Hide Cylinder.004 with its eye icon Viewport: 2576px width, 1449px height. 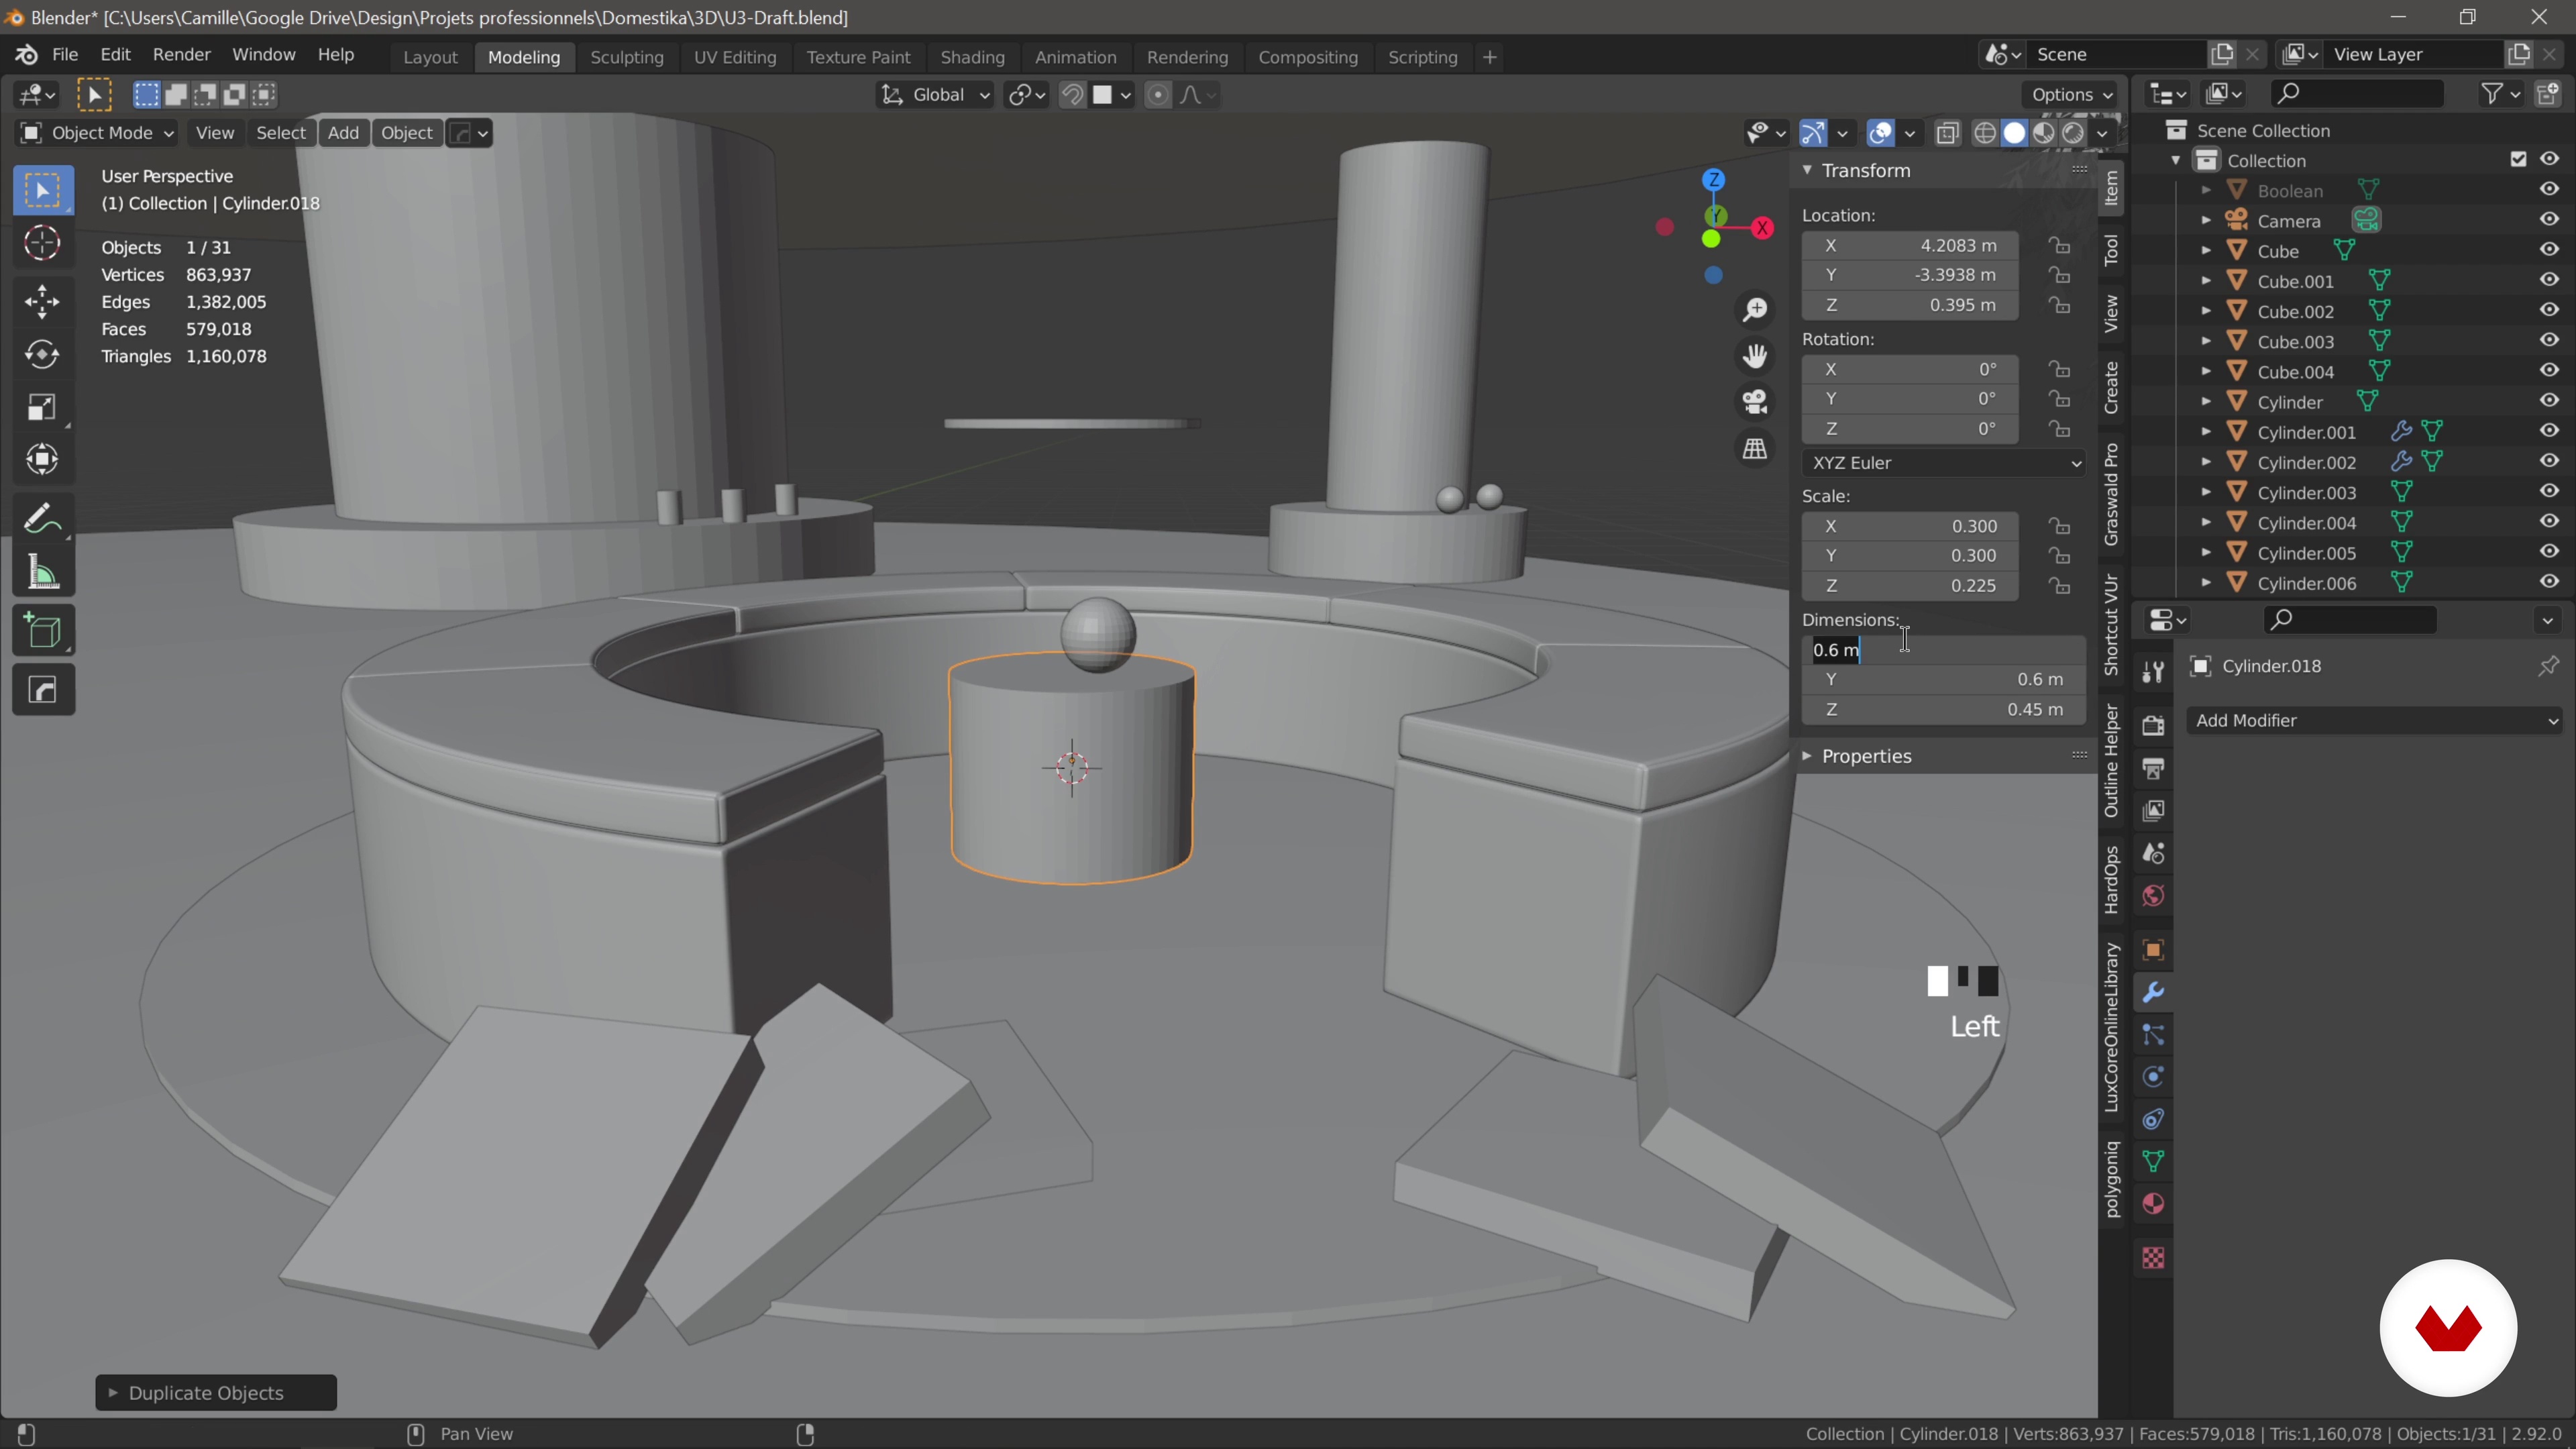(x=2549, y=522)
